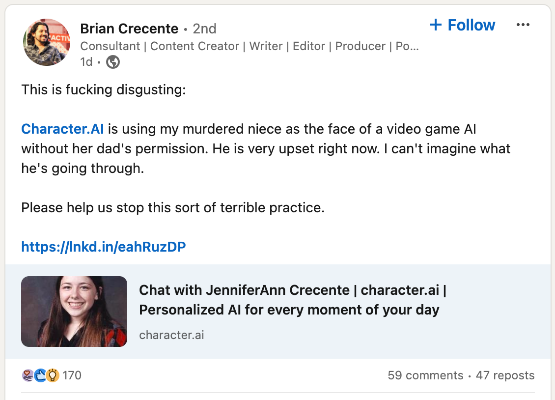Viewport: 555px width, 400px height.
Task: Click the yellow Insightful lightbulb reaction icon
Action: click(53, 376)
